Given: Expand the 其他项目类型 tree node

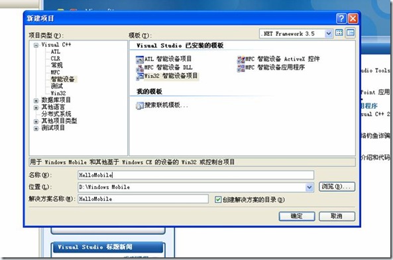Looking at the screenshot, I should point(36,121).
